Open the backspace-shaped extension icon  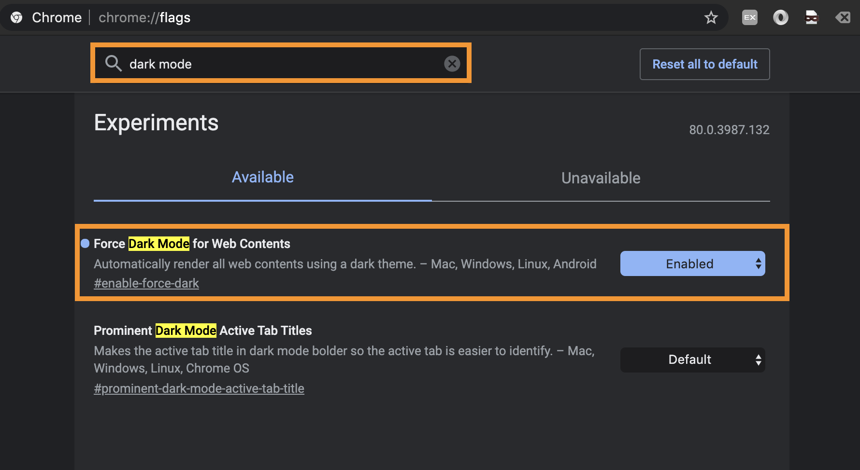(843, 18)
